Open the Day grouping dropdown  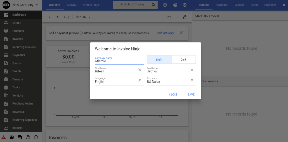[172, 17]
